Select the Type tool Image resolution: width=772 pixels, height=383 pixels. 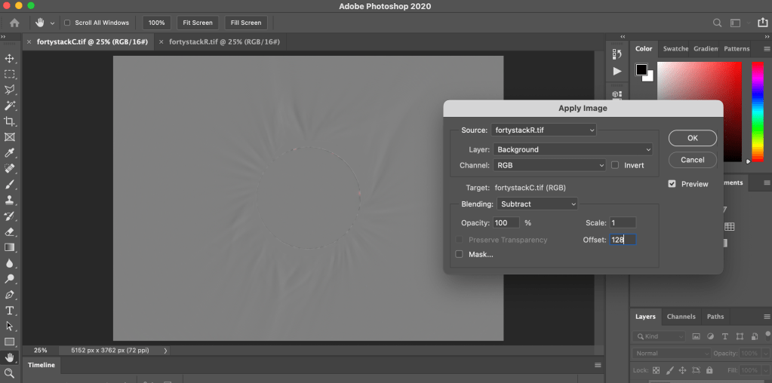[x=10, y=311]
